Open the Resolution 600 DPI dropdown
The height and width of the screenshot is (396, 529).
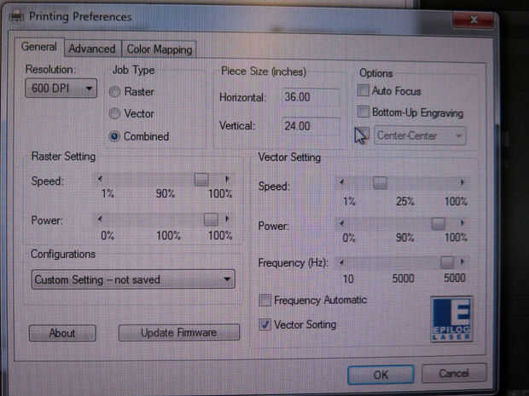point(61,89)
